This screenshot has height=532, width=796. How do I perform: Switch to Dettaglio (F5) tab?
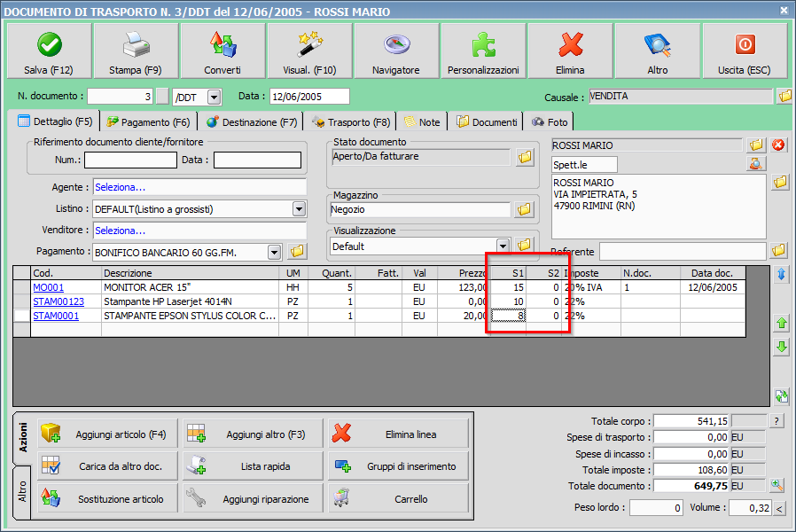point(55,121)
